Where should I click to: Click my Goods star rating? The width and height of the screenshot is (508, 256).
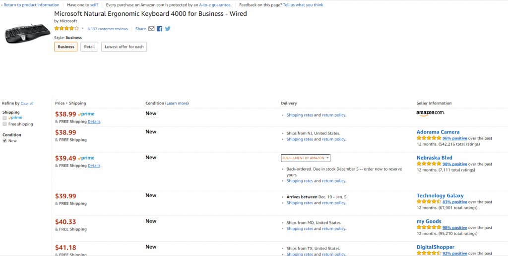[429, 227]
